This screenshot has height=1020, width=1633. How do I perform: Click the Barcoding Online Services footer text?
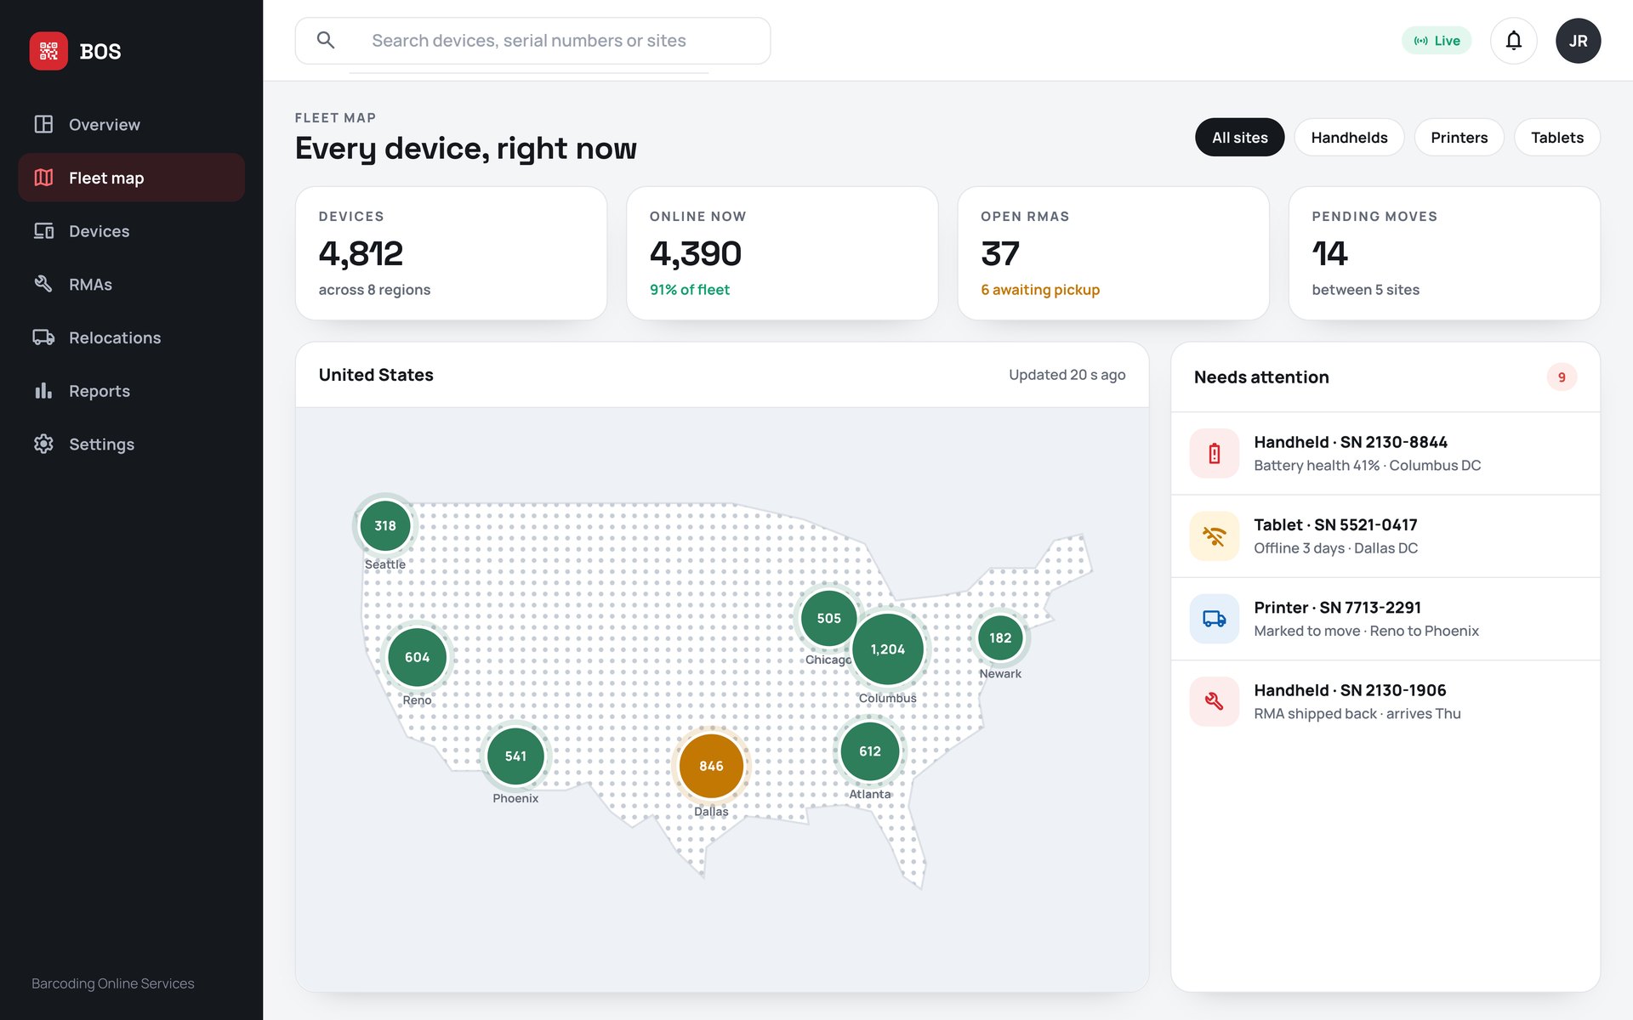(x=113, y=983)
